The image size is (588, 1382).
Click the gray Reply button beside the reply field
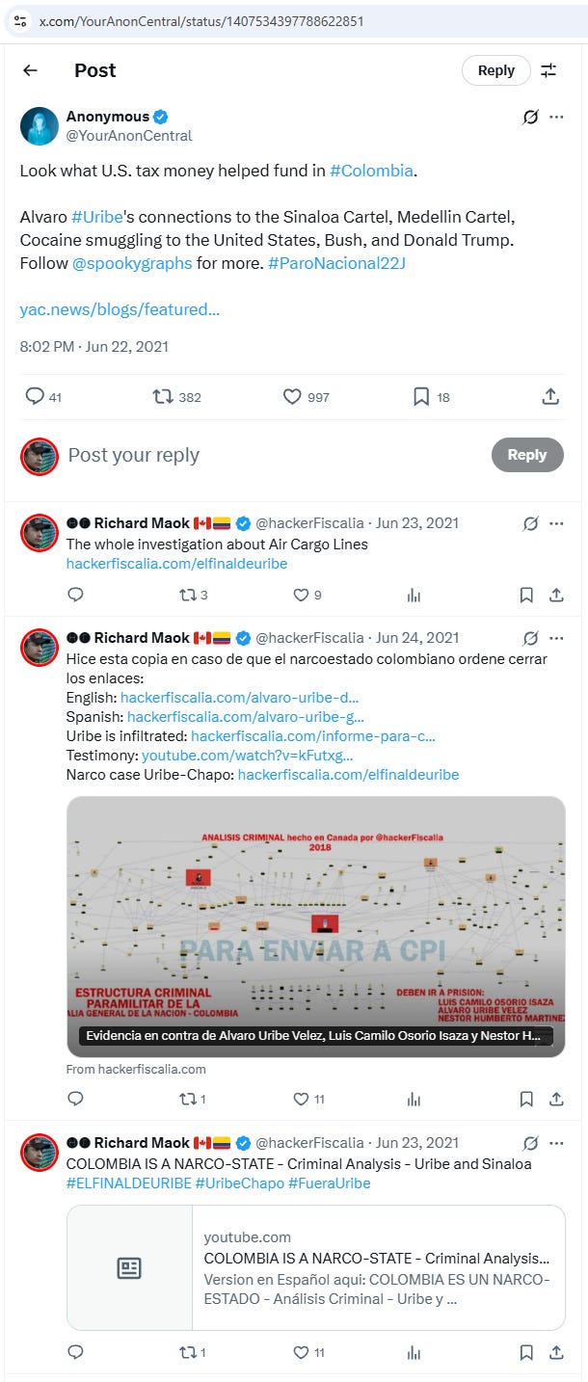[527, 455]
